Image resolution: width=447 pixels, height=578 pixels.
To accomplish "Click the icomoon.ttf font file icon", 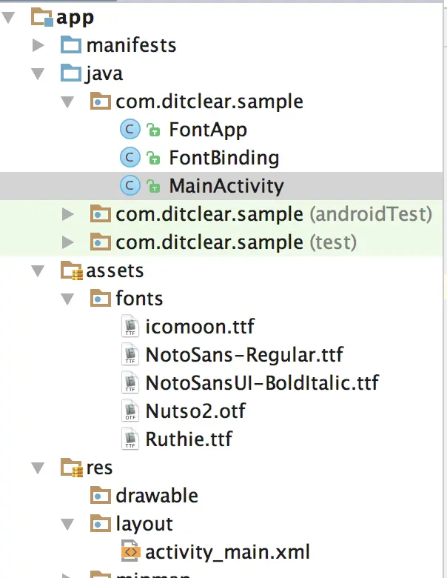I will (130, 326).
